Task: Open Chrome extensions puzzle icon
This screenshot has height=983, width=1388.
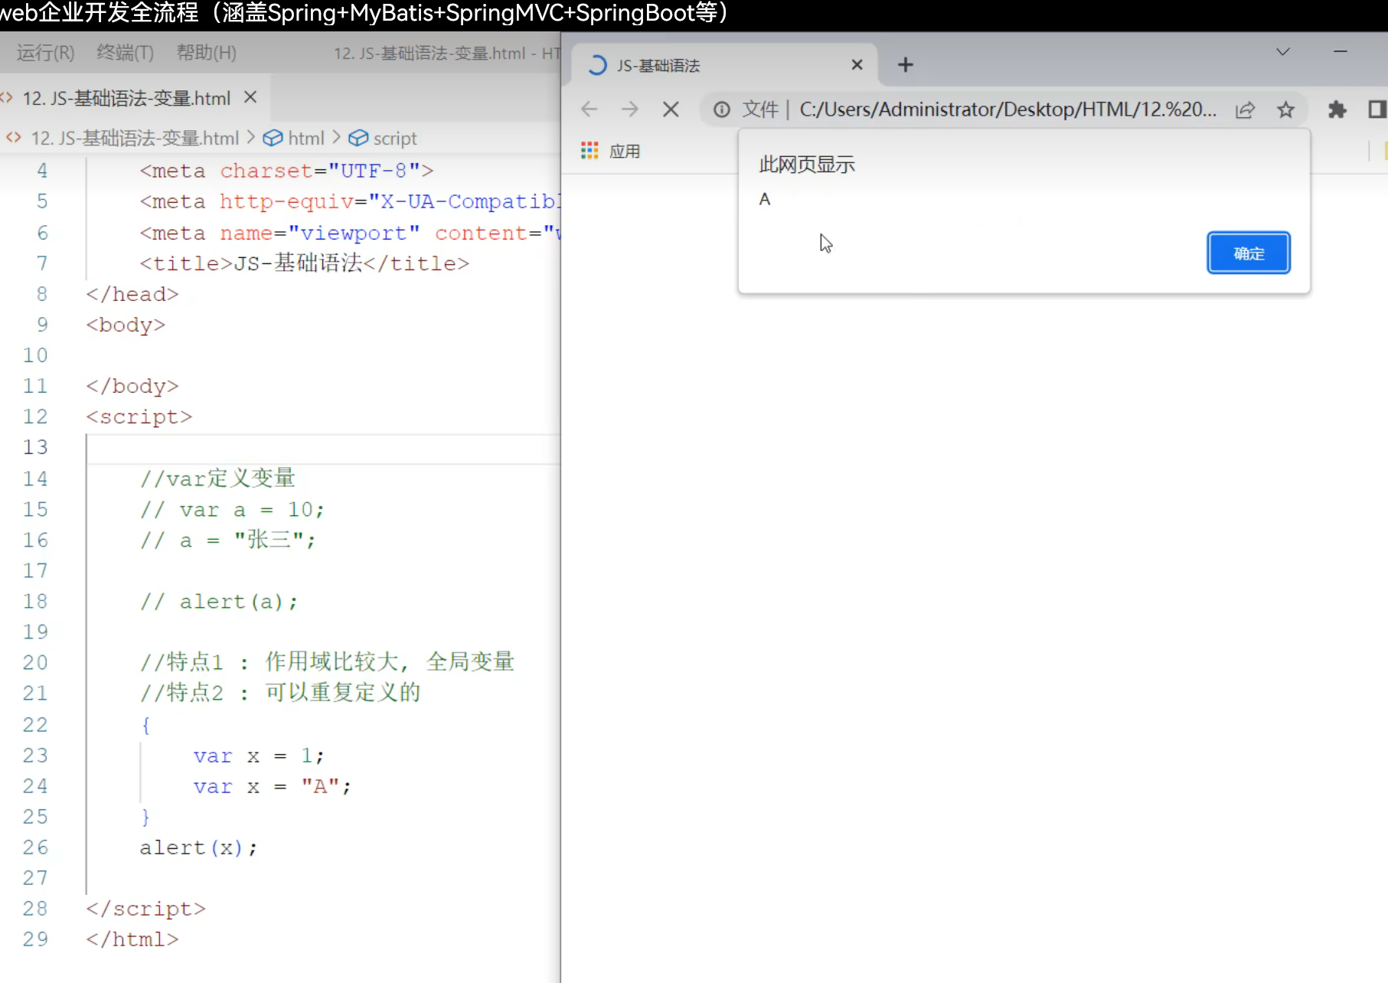Action: [x=1337, y=109]
